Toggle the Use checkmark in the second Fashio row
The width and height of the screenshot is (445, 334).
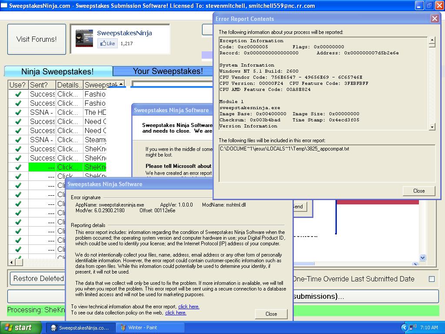tap(18, 103)
